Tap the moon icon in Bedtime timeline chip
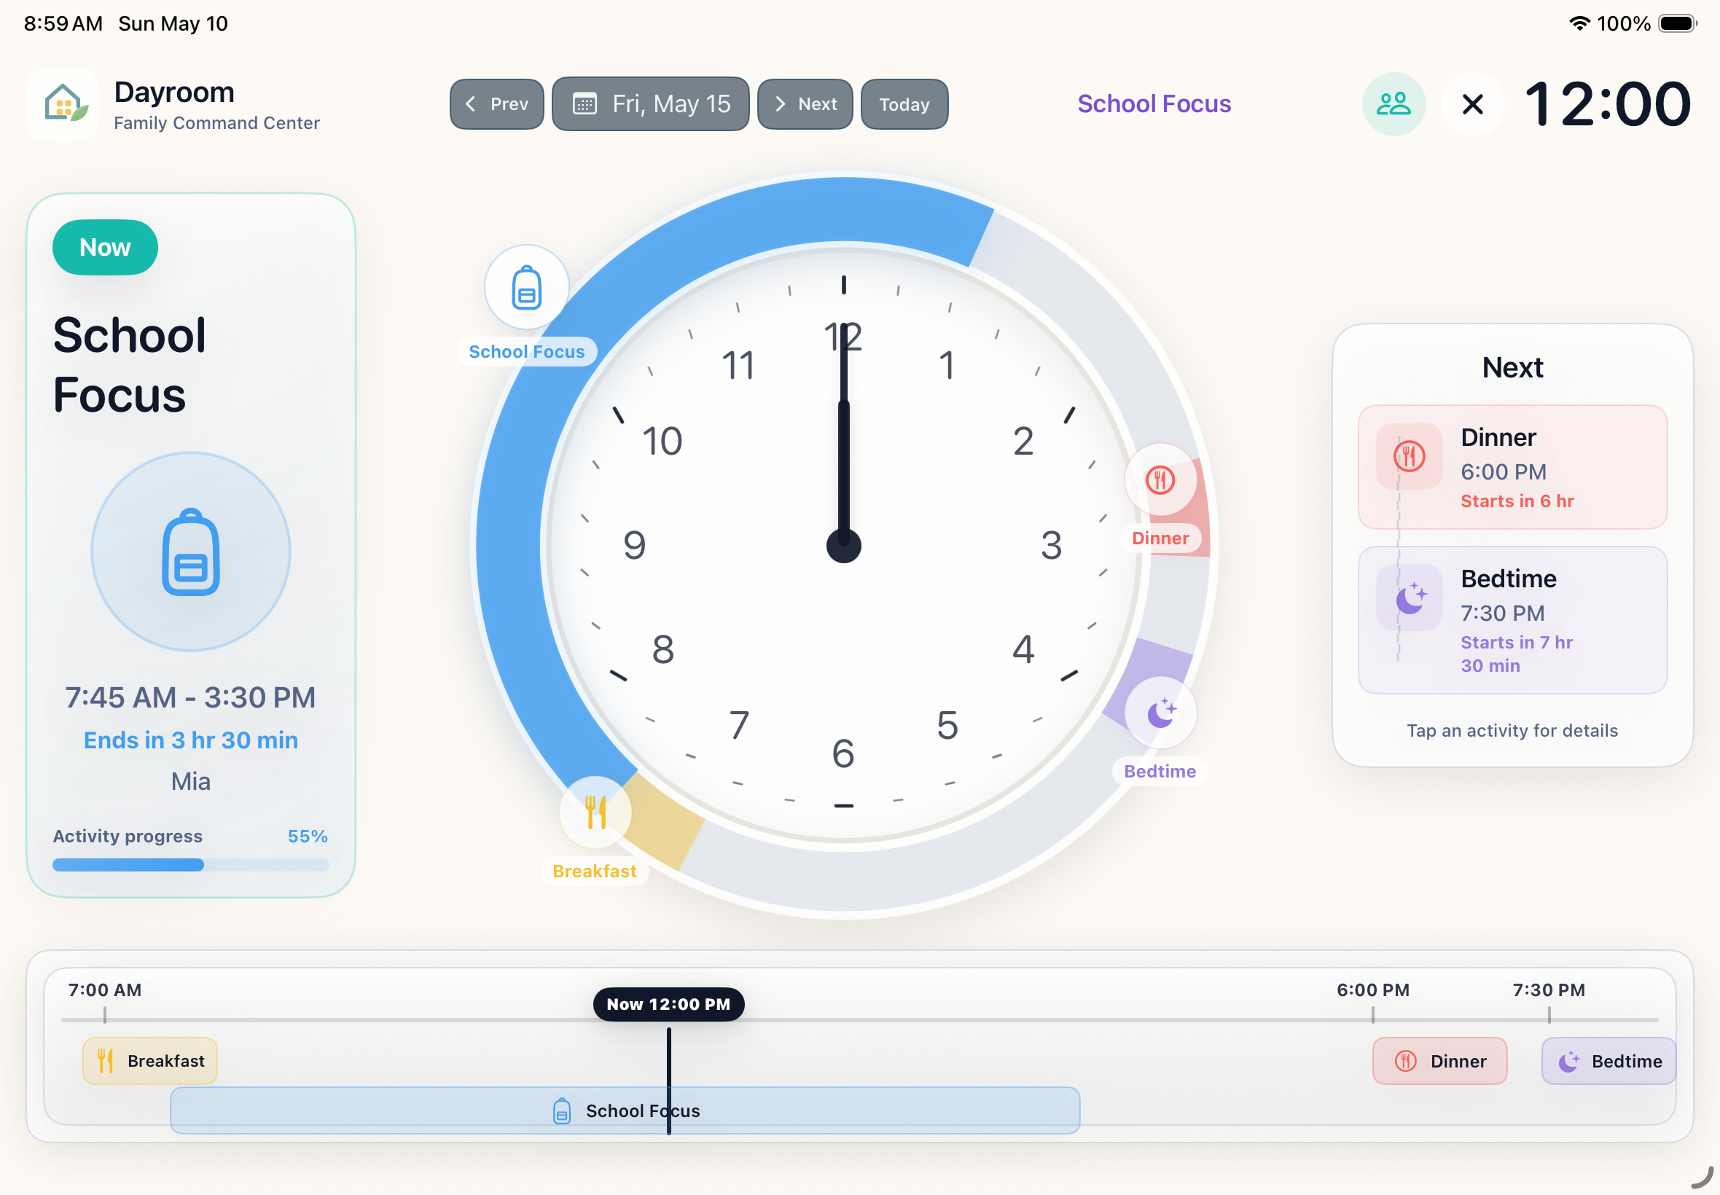Viewport: 1720px width, 1195px height. tap(1568, 1061)
